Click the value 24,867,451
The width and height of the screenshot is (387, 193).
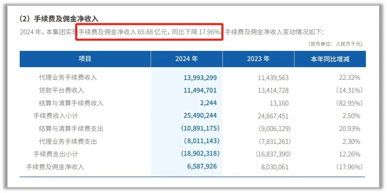click(x=273, y=116)
